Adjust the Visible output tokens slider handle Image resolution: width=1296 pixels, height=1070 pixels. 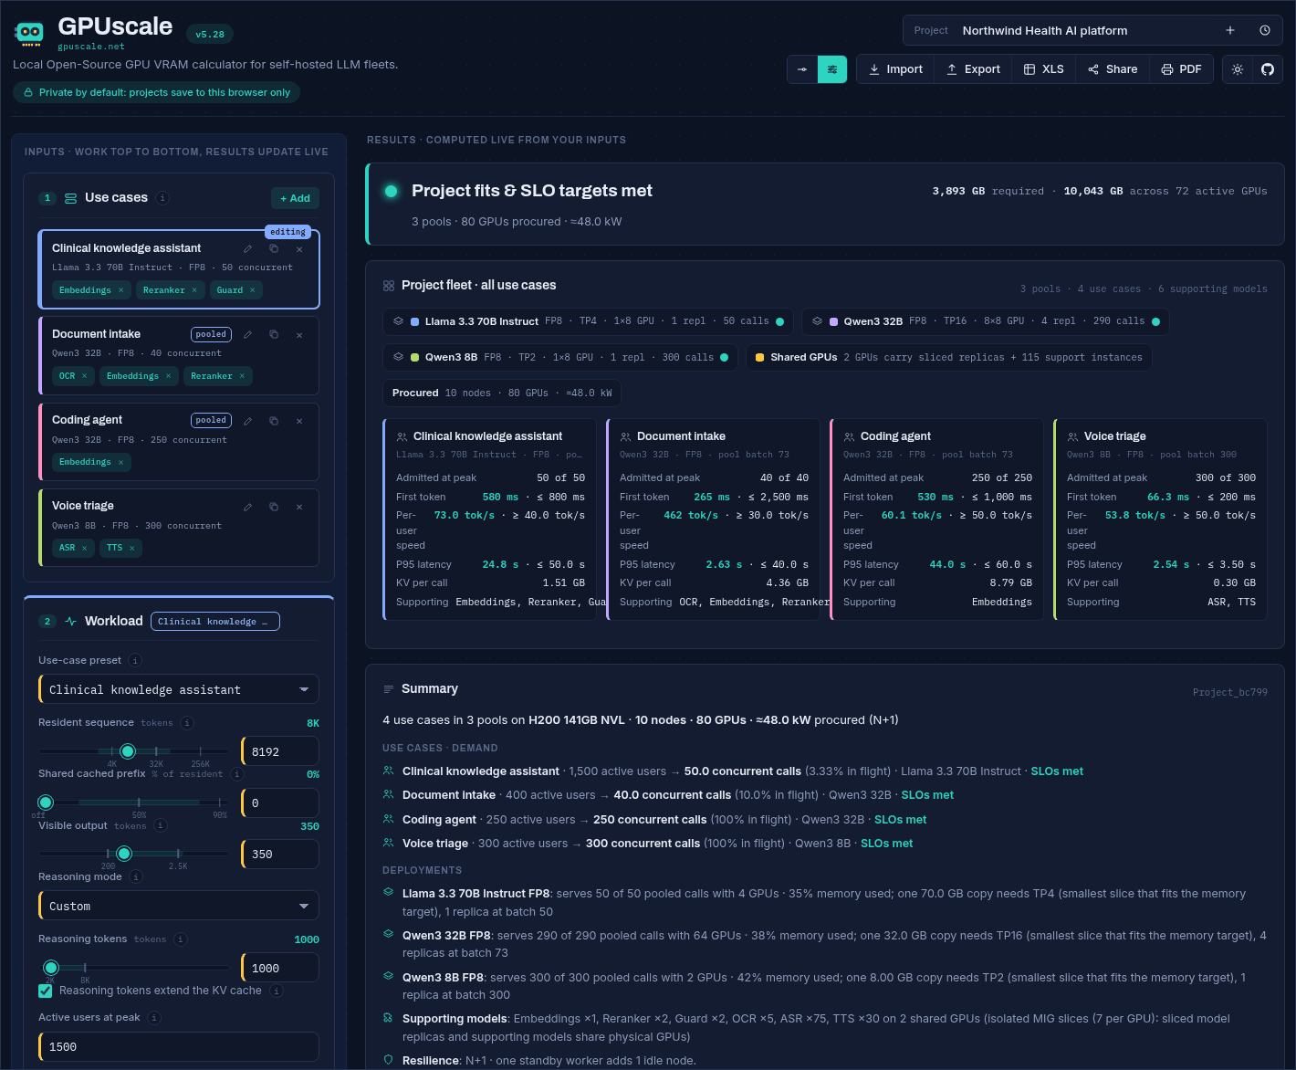[124, 854]
